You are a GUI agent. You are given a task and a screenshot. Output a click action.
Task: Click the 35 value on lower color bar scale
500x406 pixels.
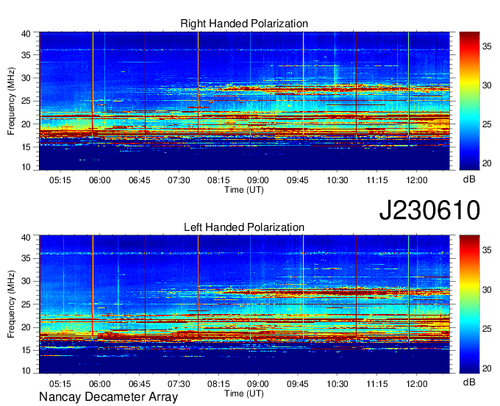[x=487, y=250]
